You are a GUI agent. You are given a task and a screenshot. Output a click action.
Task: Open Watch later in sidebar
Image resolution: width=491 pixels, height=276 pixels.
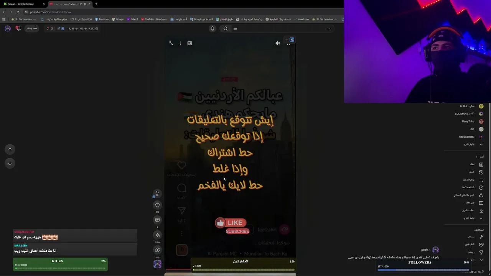473,187
